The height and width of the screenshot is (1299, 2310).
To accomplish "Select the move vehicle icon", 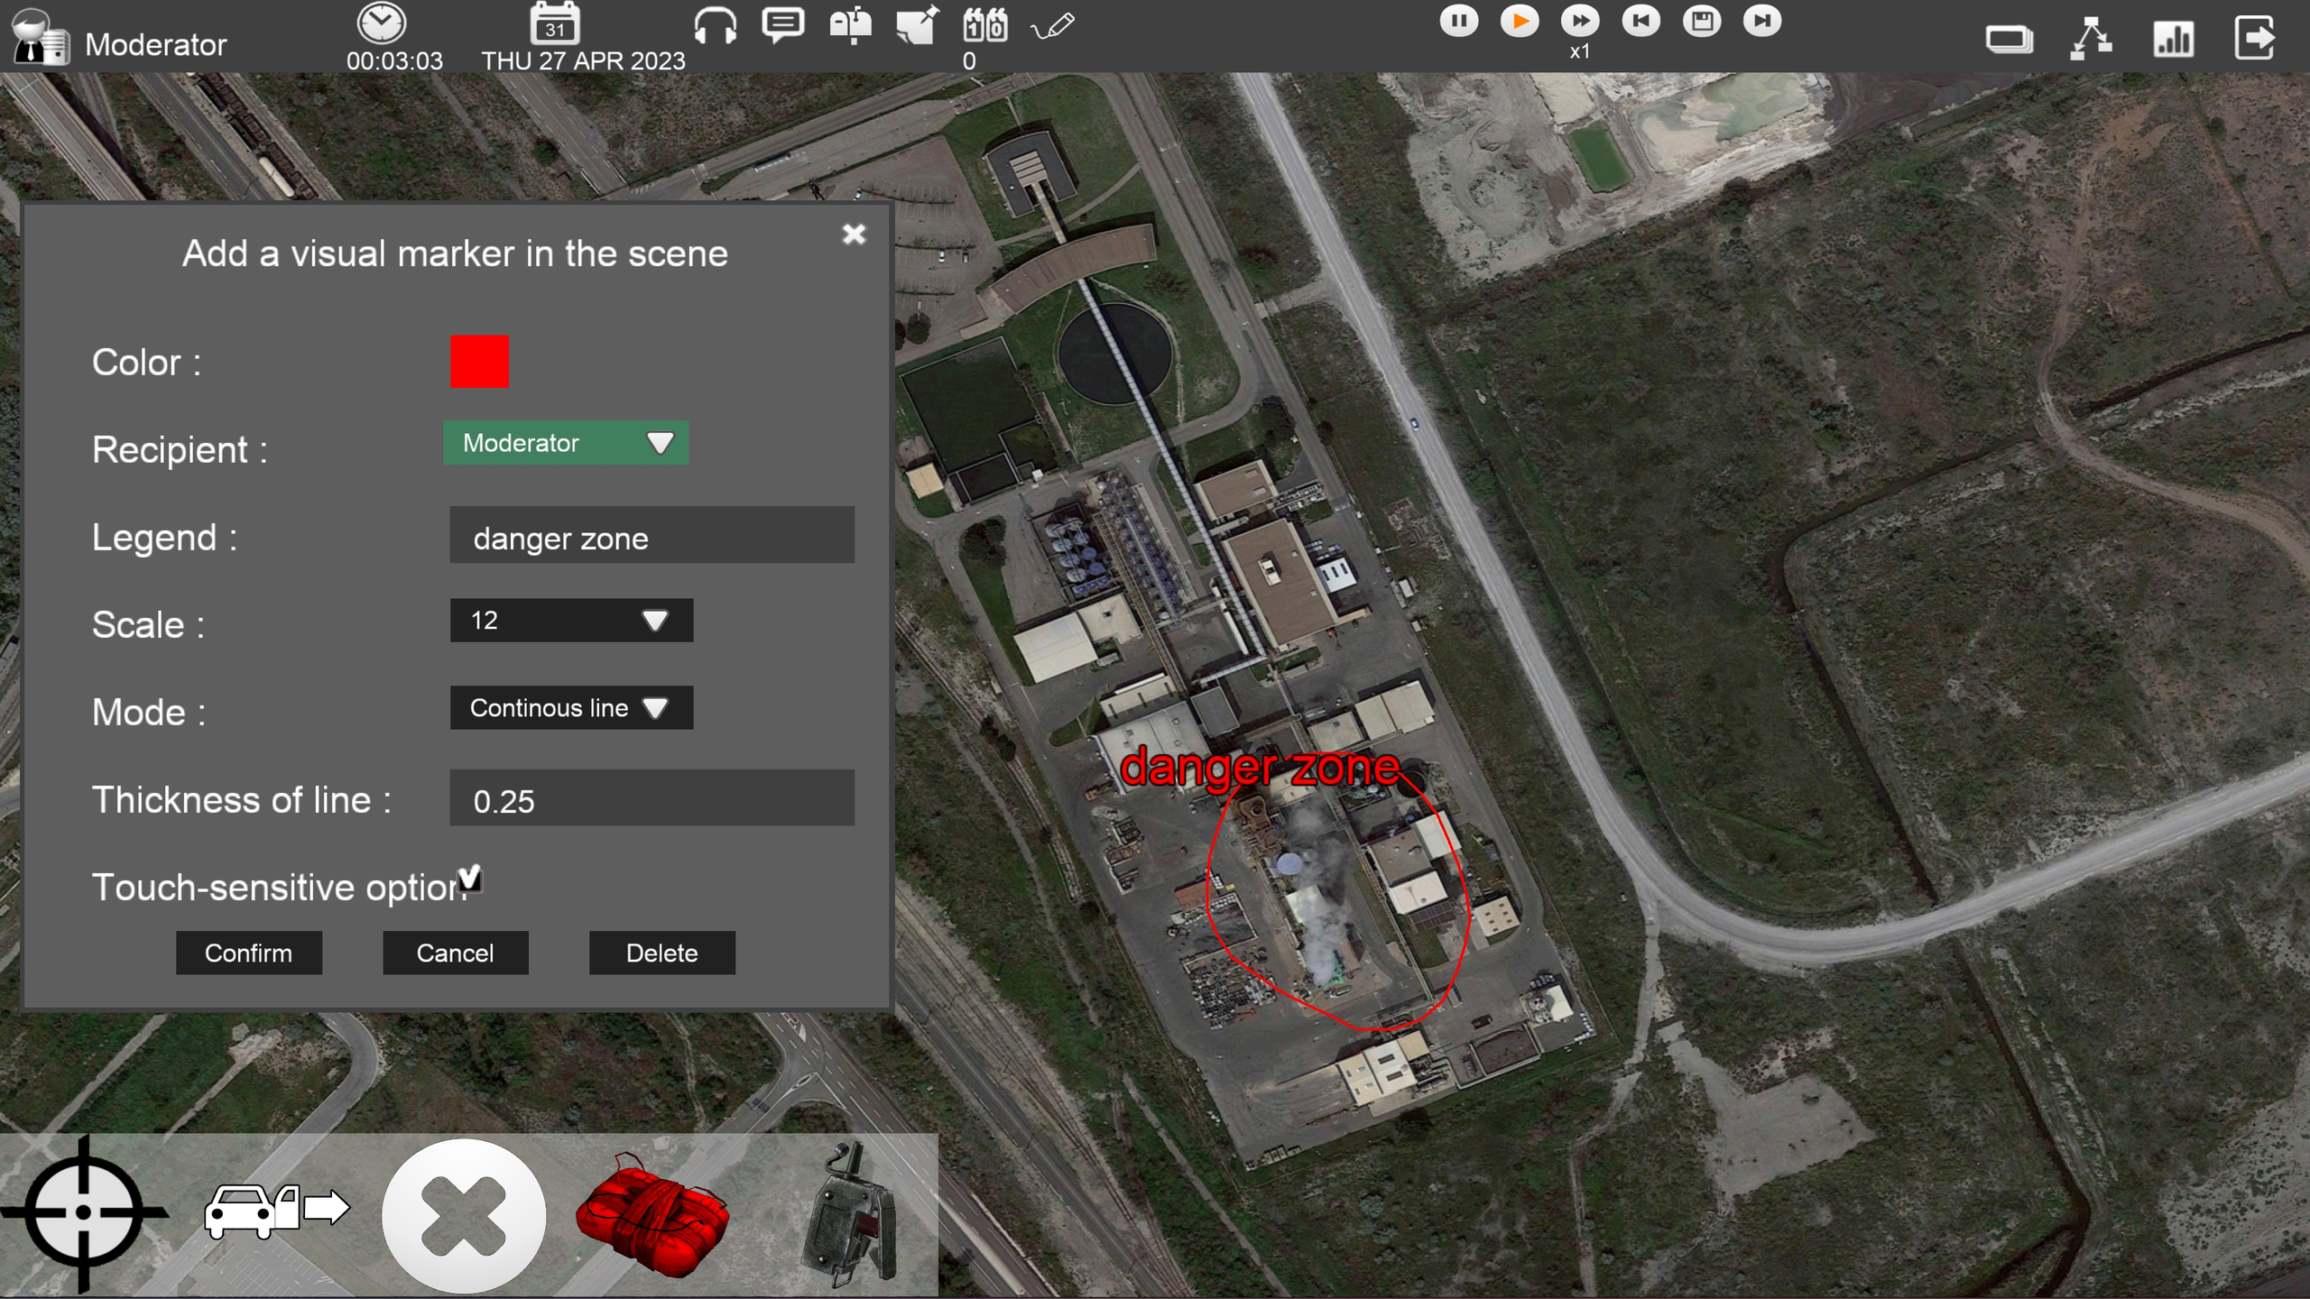I will [x=277, y=1209].
